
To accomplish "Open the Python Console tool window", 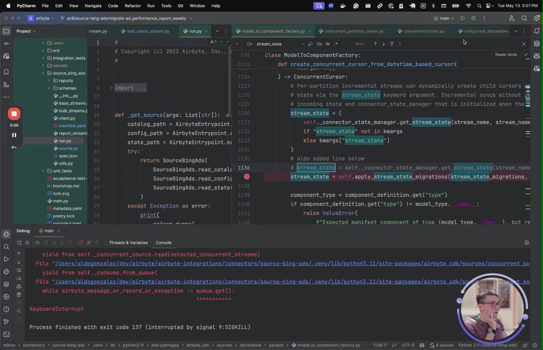I will point(6,271).
